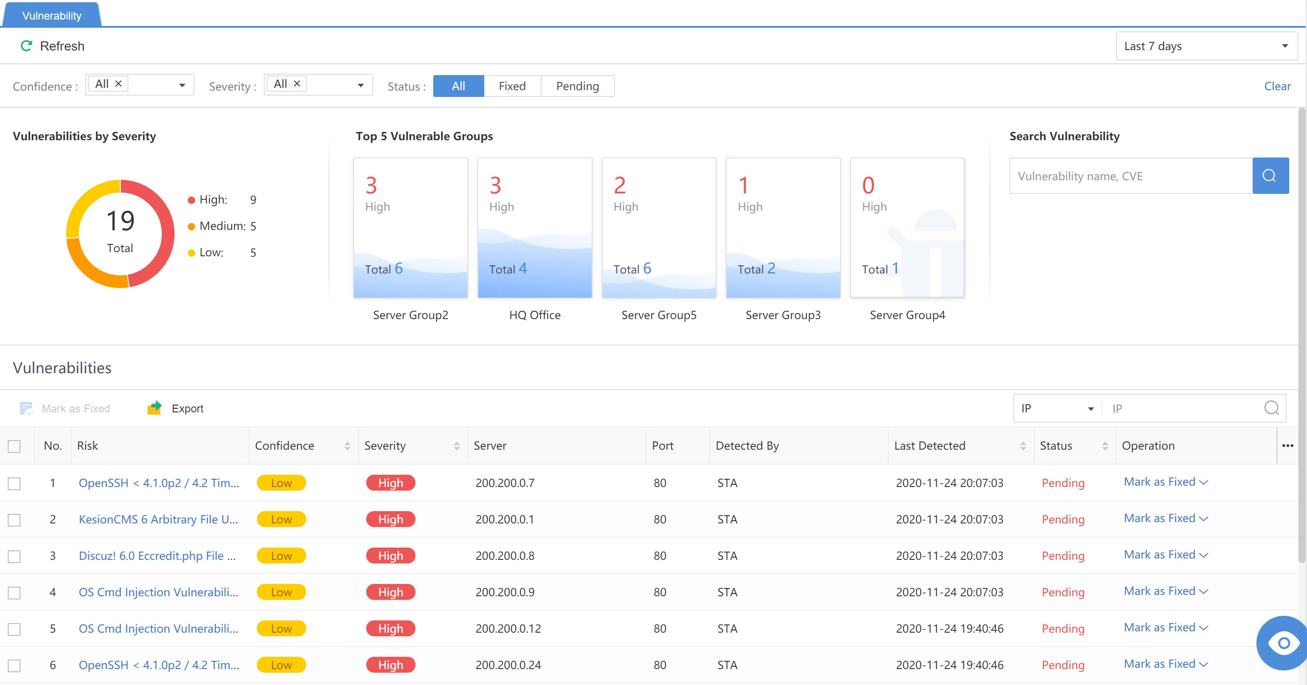
Task: Check the row 4 vulnerability checkbox
Action: tap(14, 593)
